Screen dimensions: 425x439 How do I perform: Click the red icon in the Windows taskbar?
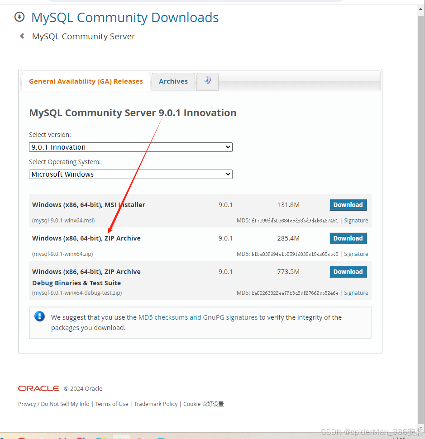(21, 437)
